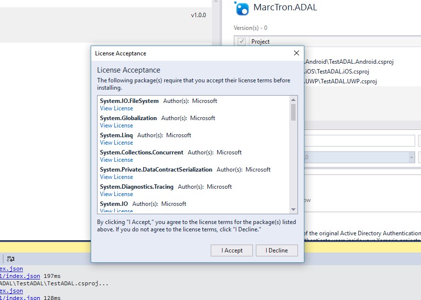View License for System.Linq
The image size is (421, 300).
coord(116,143)
